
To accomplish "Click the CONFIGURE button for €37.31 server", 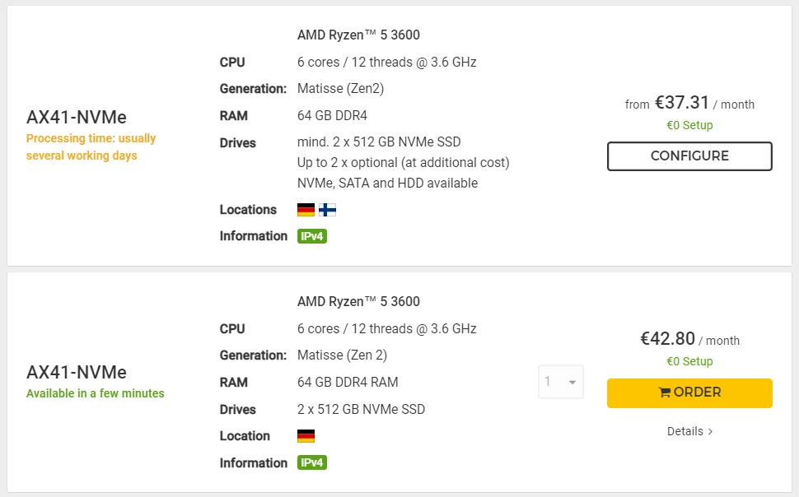I will tap(689, 156).
